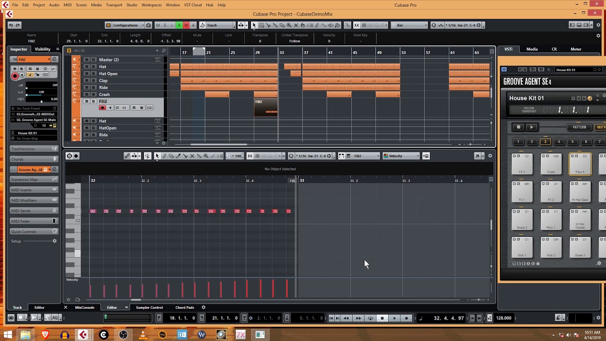Open VLC media player in Windows taskbar
This screenshot has height=341, width=606.
click(x=143, y=335)
